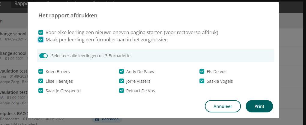Click the calculator icon in Berekend badge
The width and height of the screenshot is (306, 125).
(x=97, y=119)
